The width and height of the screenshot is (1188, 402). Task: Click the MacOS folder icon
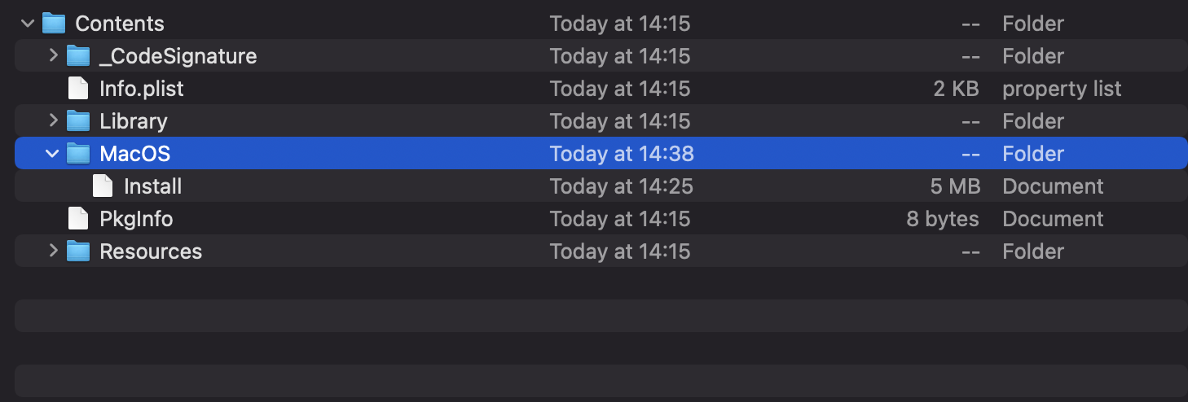(78, 153)
